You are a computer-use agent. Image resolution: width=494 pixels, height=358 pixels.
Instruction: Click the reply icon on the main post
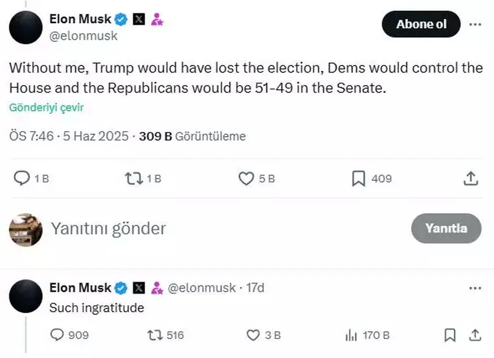pyautogui.click(x=21, y=179)
